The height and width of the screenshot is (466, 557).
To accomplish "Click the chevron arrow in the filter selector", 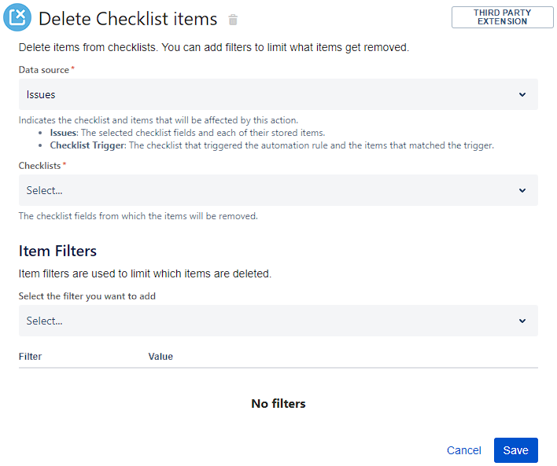I will pos(522,321).
